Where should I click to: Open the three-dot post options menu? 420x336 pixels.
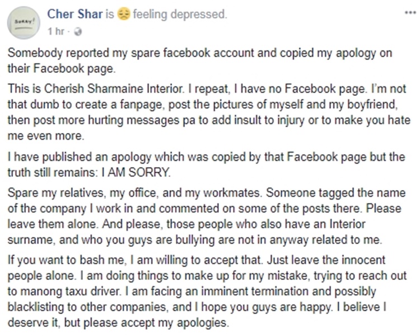click(410, 12)
